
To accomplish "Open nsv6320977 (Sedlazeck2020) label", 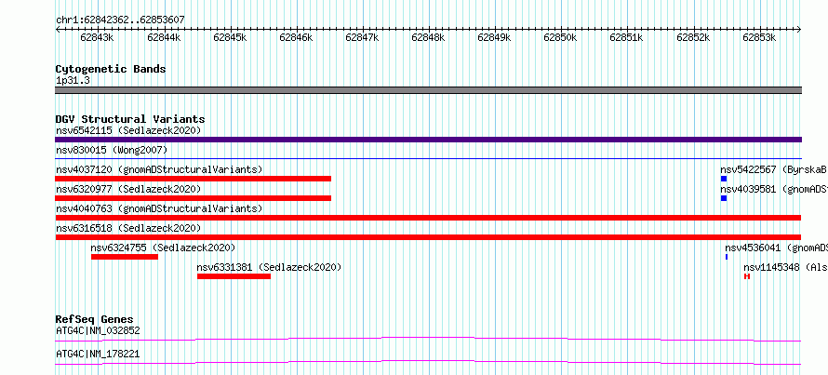I will coord(128,189).
